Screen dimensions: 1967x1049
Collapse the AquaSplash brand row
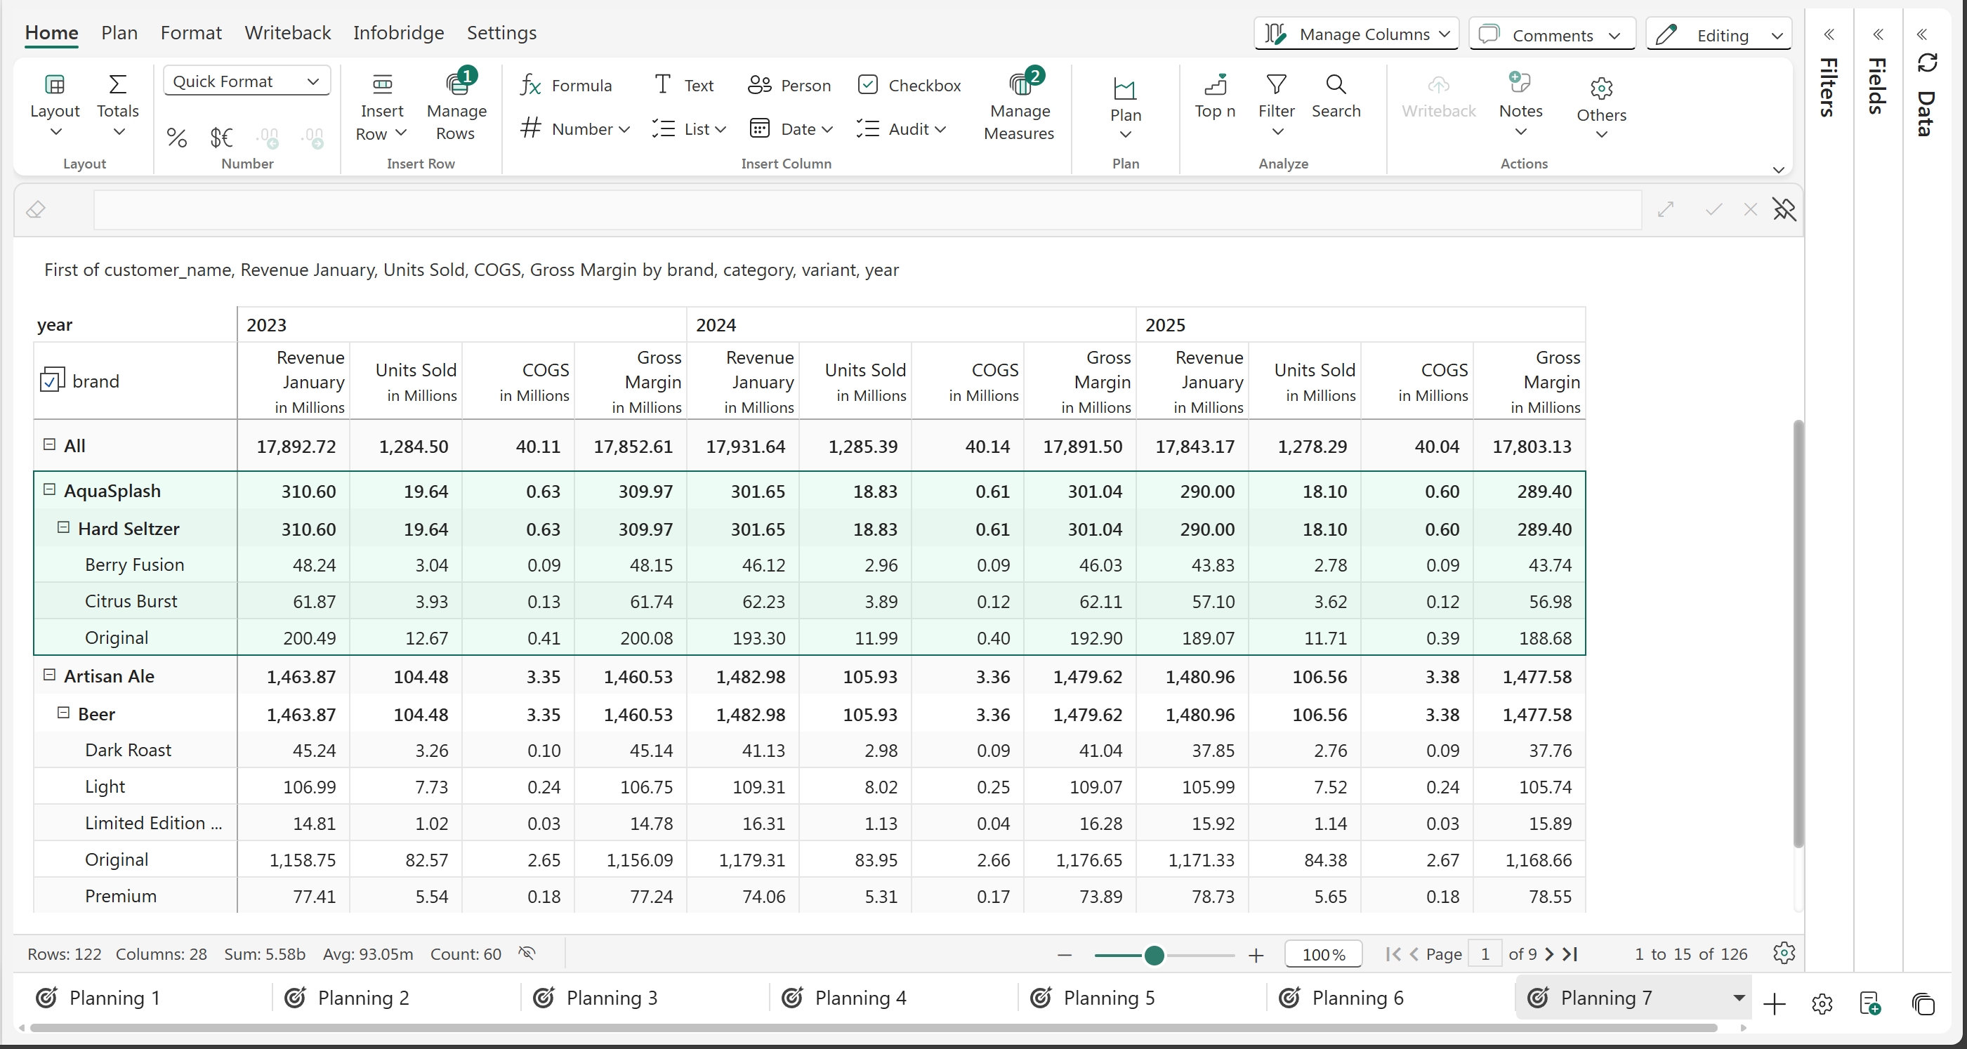50,489
